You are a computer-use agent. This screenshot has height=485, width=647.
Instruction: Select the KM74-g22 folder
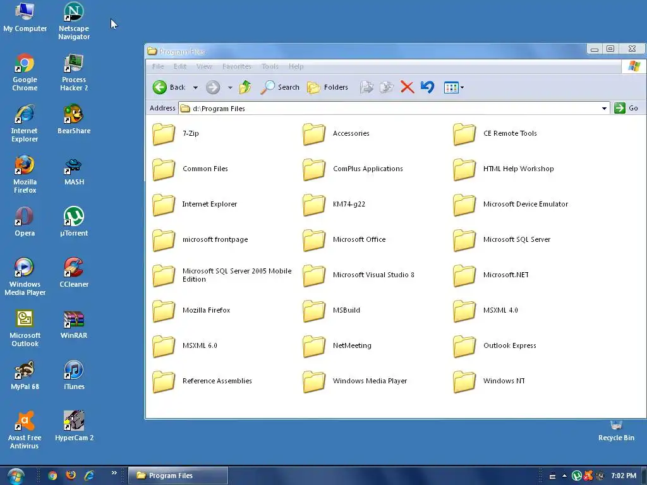pos(334,205)
